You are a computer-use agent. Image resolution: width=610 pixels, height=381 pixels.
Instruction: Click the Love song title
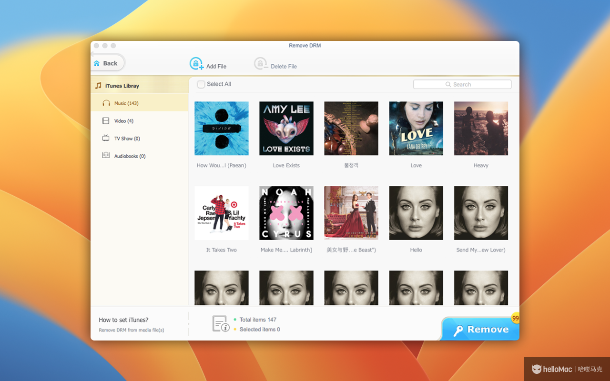click(x=416, y=165)
